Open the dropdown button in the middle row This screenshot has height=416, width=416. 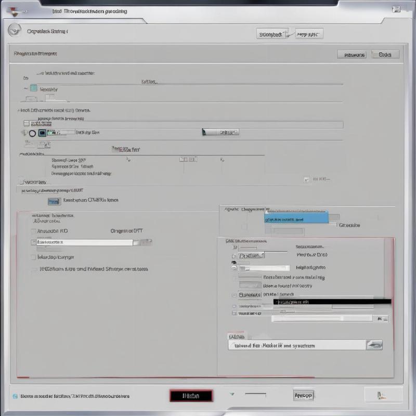pyautogui.click(x=220, y=133)
